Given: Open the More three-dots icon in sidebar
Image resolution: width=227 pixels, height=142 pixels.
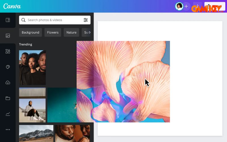Looking at the screenshot, I should click(x=8, y=130).
